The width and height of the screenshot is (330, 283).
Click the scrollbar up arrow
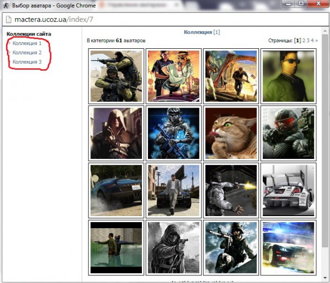click(324, 31)
